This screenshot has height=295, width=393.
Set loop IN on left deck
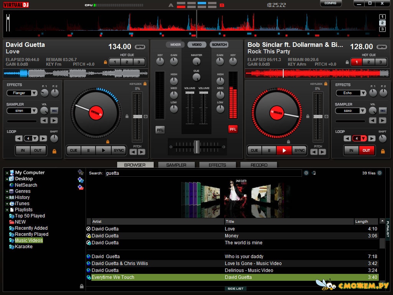click(x=23, y=151)
